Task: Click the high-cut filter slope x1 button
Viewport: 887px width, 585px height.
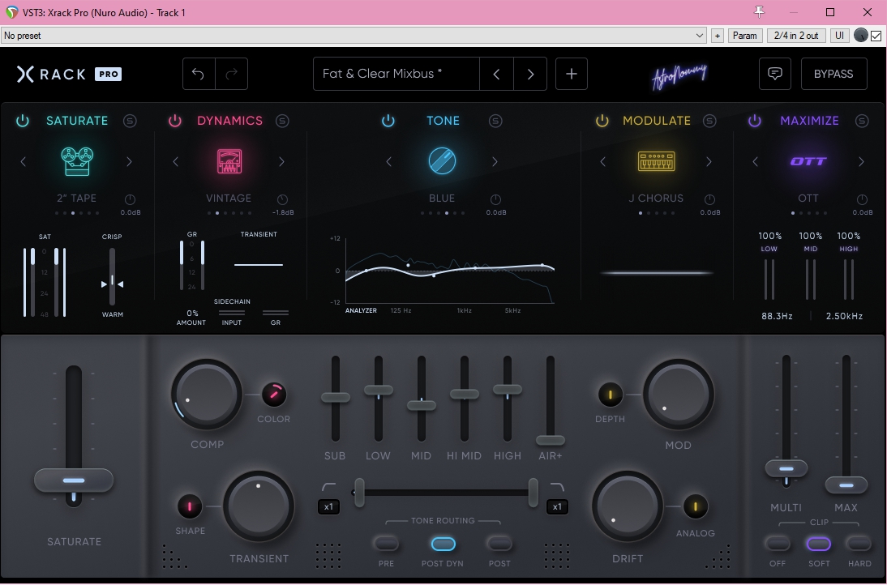Action: coord(557,506)
